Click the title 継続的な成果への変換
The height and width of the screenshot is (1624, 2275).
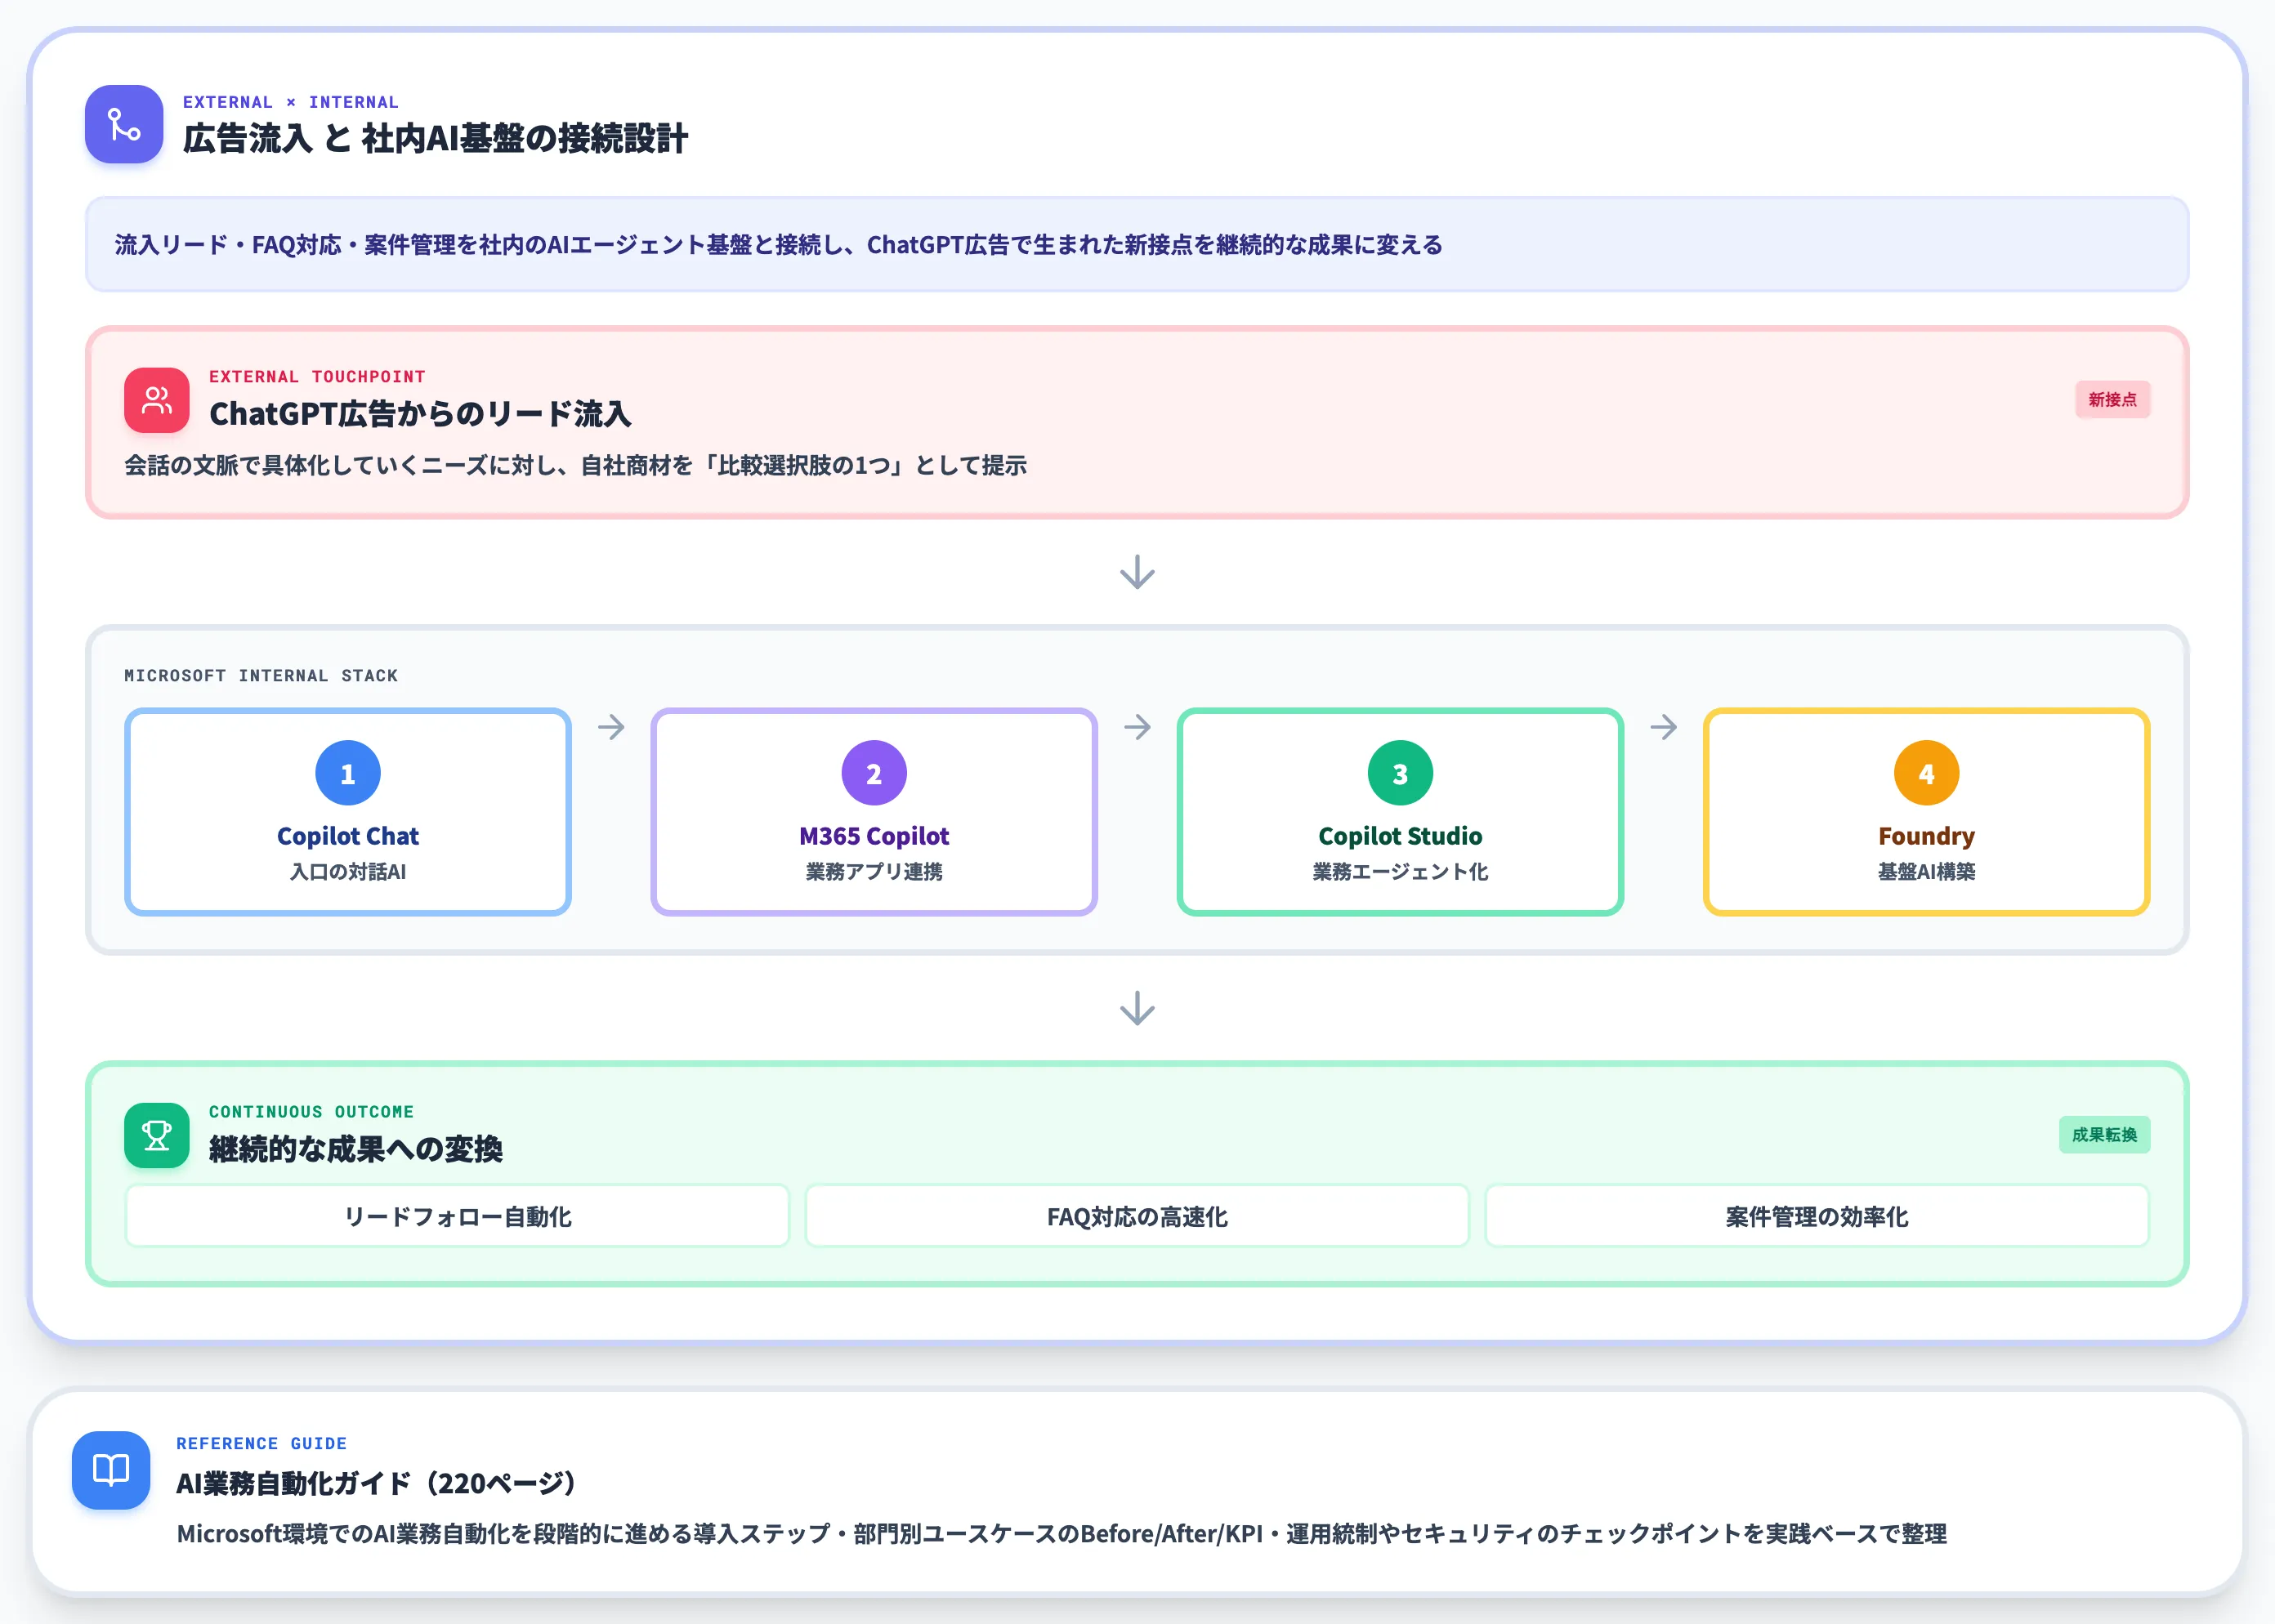355,1149
